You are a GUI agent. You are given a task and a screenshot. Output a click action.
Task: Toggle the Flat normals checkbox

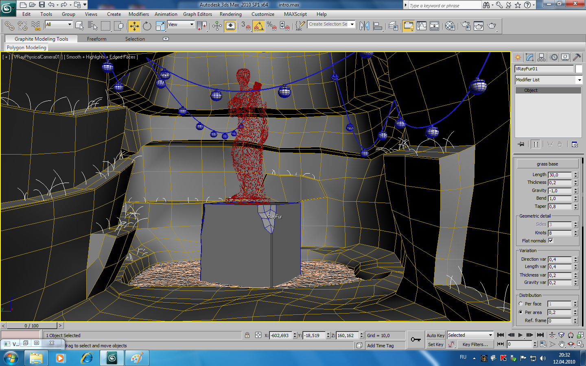tap(551, 241)
